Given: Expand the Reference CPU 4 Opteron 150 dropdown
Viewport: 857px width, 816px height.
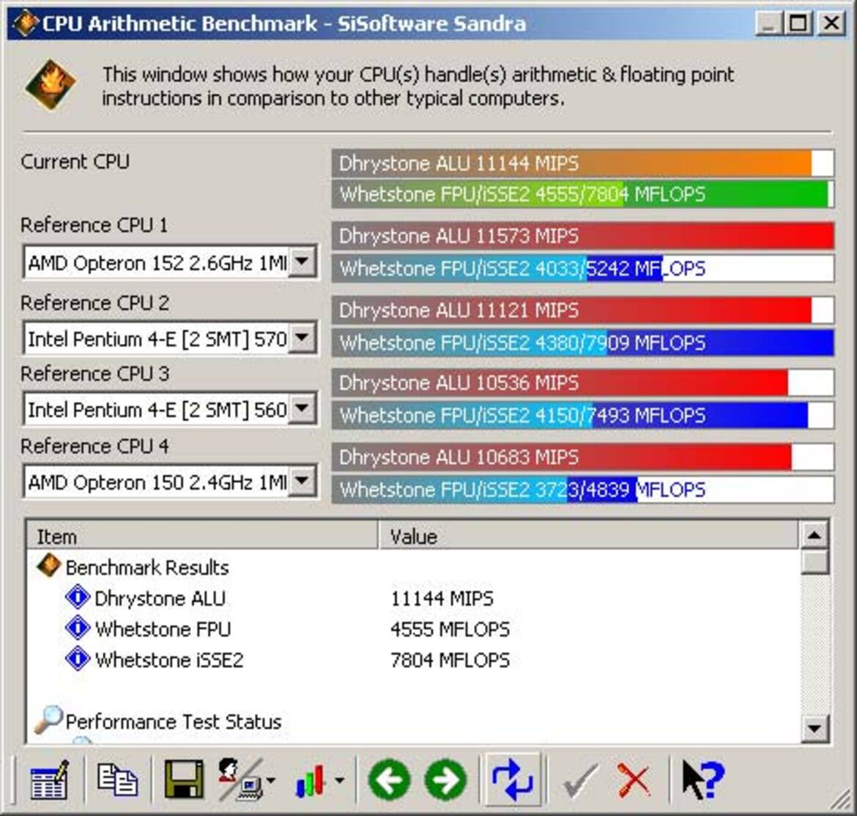Looking at the screenshot, I should [x=303, y=482].
